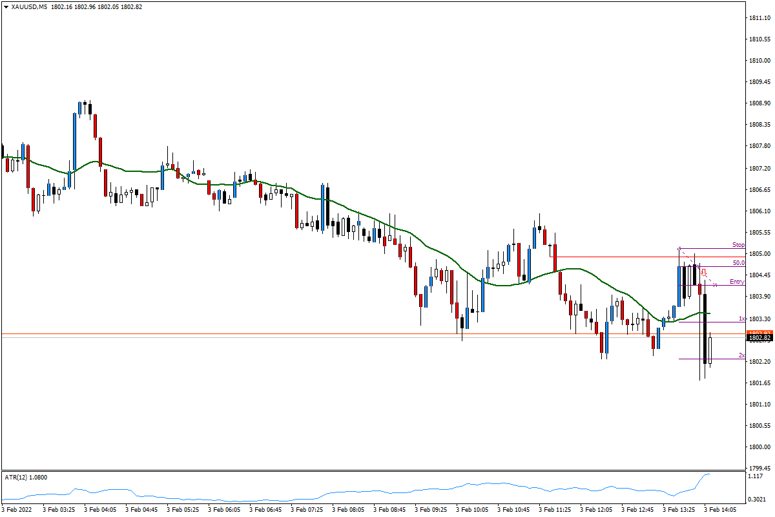Click the 1800.00 price axis label

point(759,447)
